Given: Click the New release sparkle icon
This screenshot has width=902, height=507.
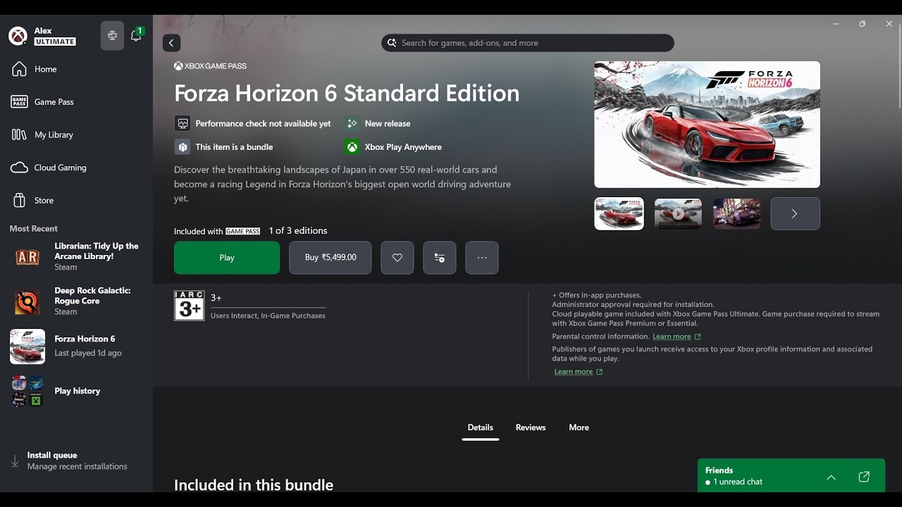Looking at the screenshot, I should pyautogui.click(x=352, y=123).
